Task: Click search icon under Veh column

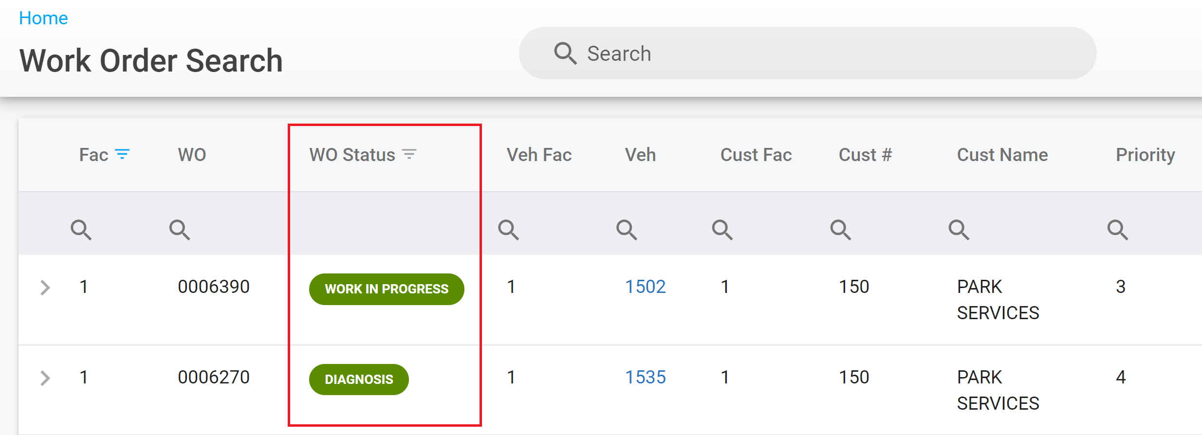Action: [x=627, y=230]
